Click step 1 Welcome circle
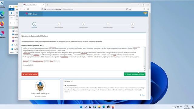194x109 pixels. (34, 24)
